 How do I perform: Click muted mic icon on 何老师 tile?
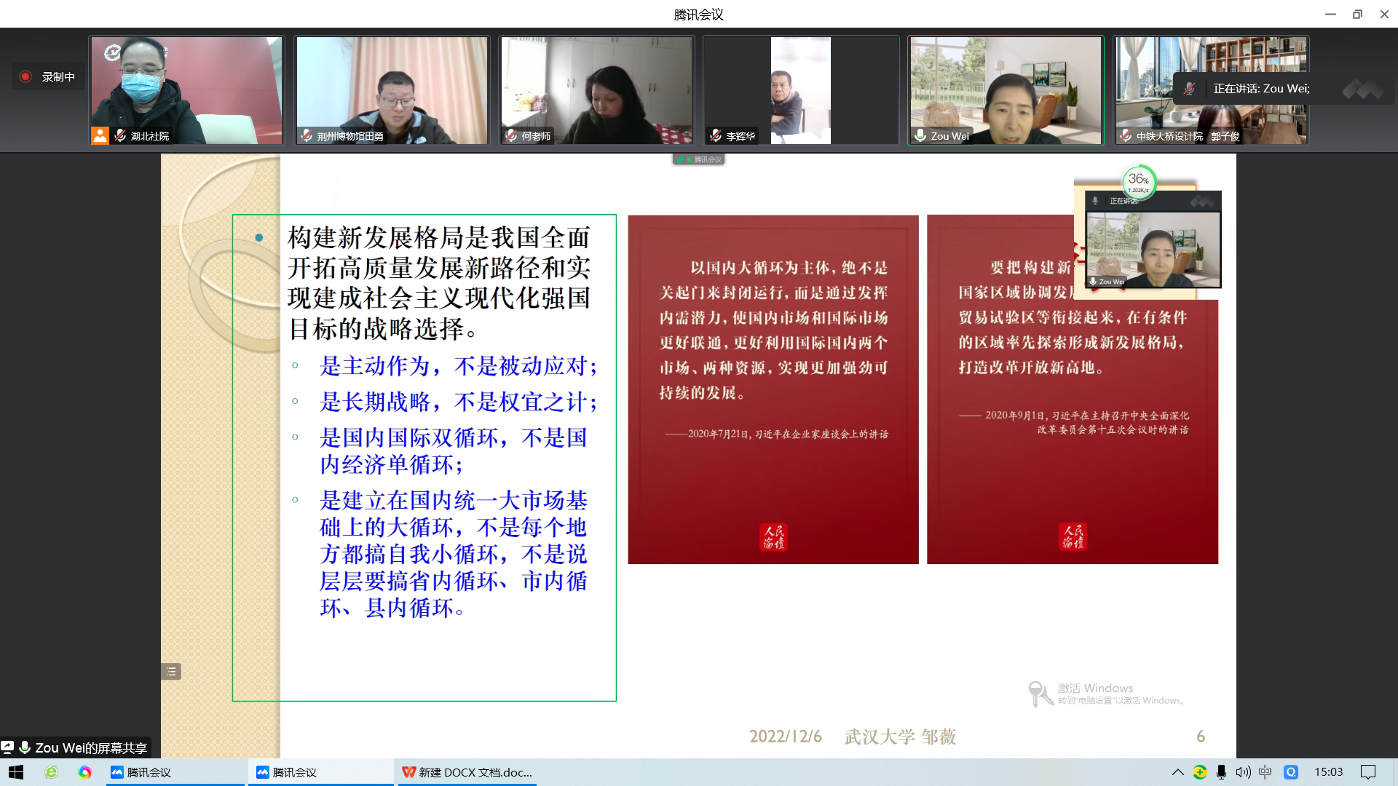(511, 135)
